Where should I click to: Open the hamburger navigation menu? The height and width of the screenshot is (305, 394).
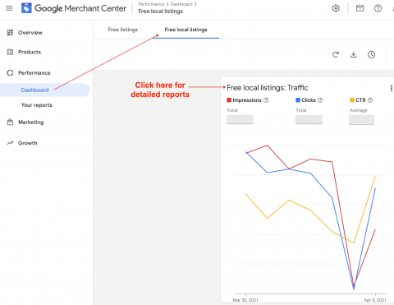[x=9, y=8]
